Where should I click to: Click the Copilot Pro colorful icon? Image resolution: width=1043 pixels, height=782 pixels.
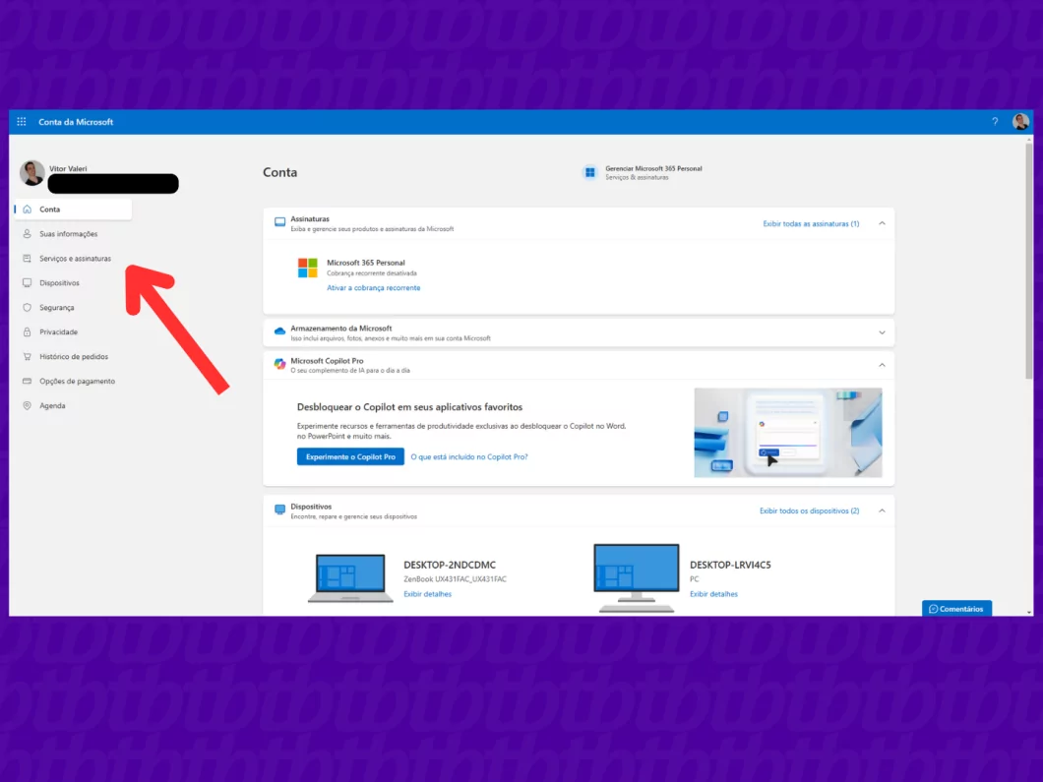(280, 364)
